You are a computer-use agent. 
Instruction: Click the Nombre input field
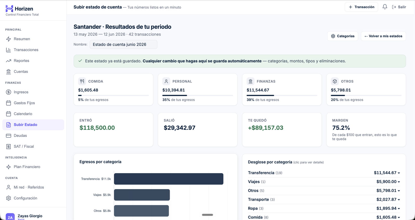coord(123,44)
